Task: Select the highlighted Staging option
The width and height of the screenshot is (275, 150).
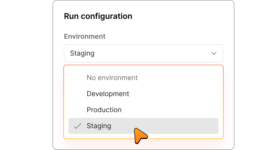Action: pos(99,126)
